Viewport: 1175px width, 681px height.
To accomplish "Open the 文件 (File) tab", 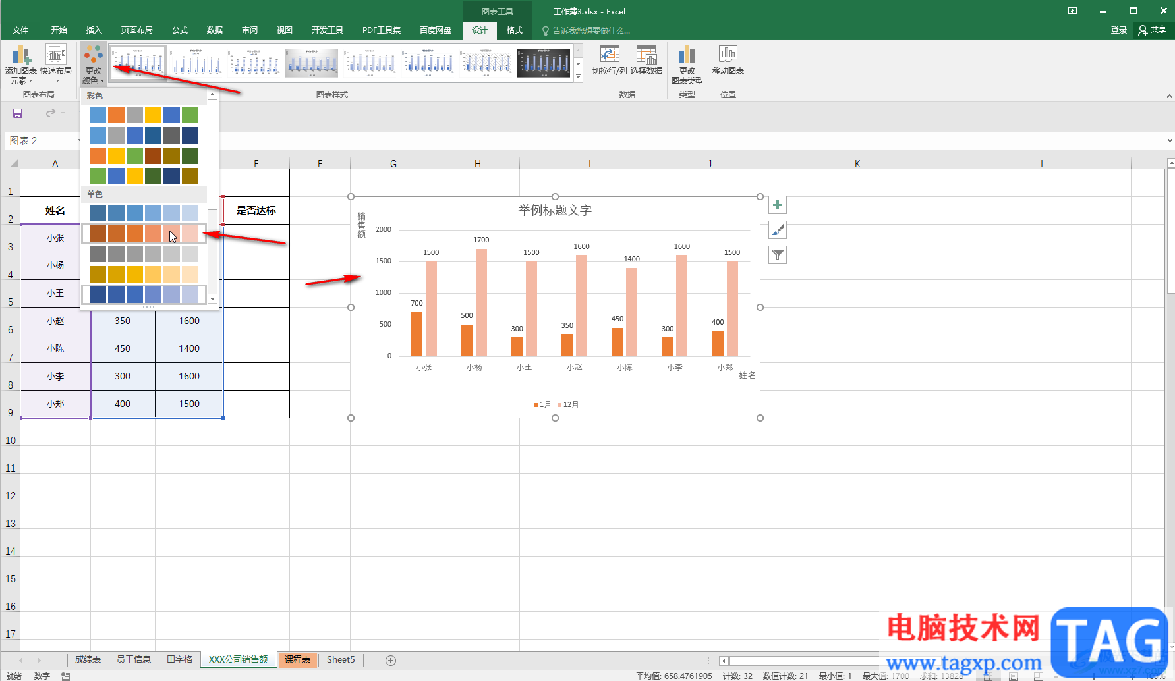I will (20, 30).
